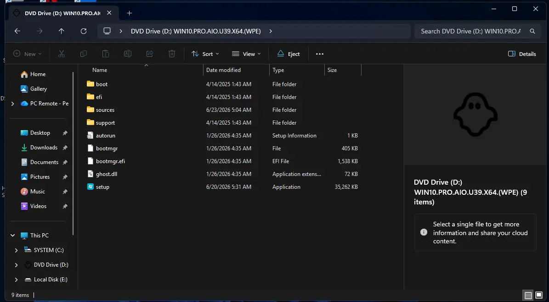Click the Cut scissors icon
The image size is (549, 302).
pos(62,54)
